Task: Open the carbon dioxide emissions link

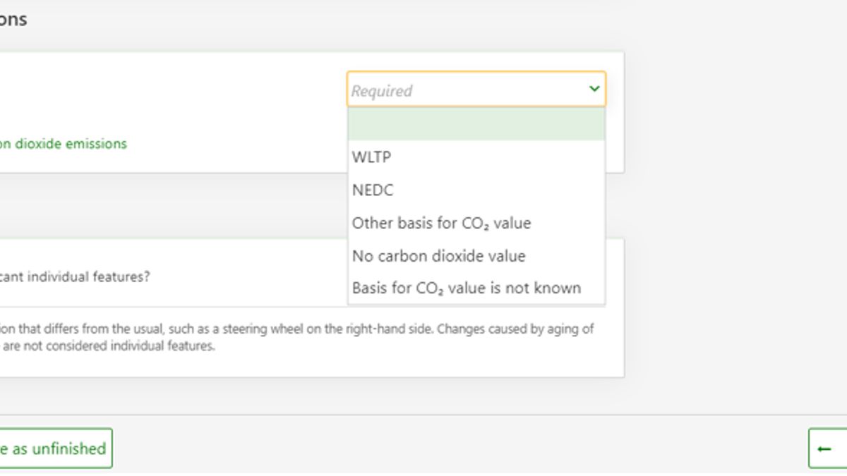Action: click(x=64, y=144)
